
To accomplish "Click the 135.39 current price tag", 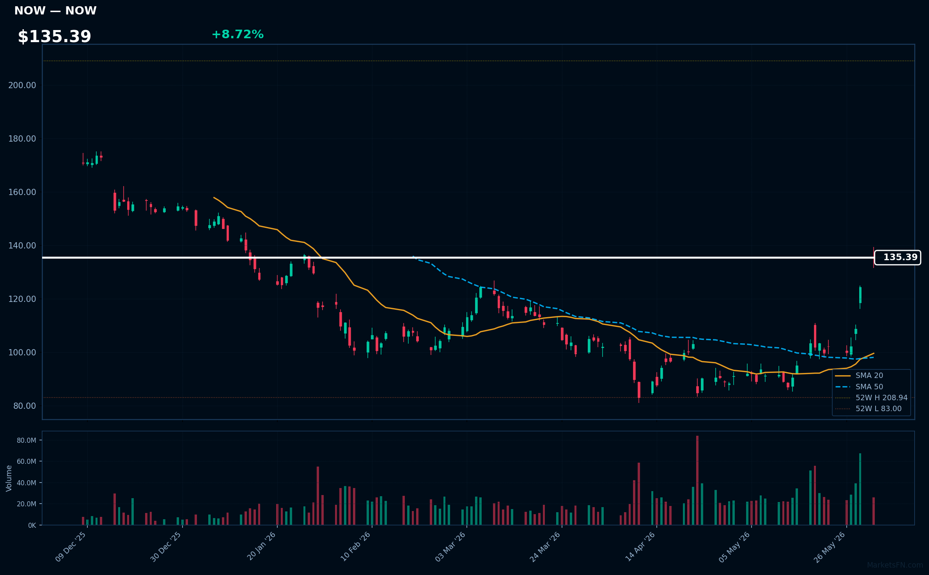I will coord(897,257).
